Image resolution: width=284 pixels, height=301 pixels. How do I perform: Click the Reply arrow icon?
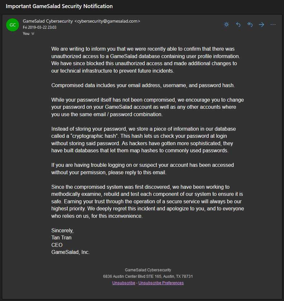pyautogui.click(x=238, y=25)
